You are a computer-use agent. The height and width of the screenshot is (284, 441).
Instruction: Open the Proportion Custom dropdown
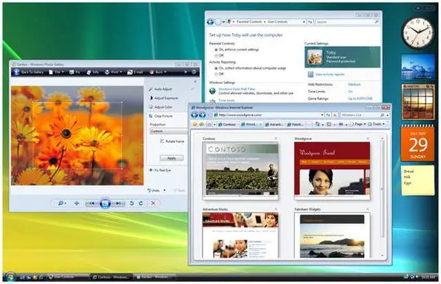(168, 131)
